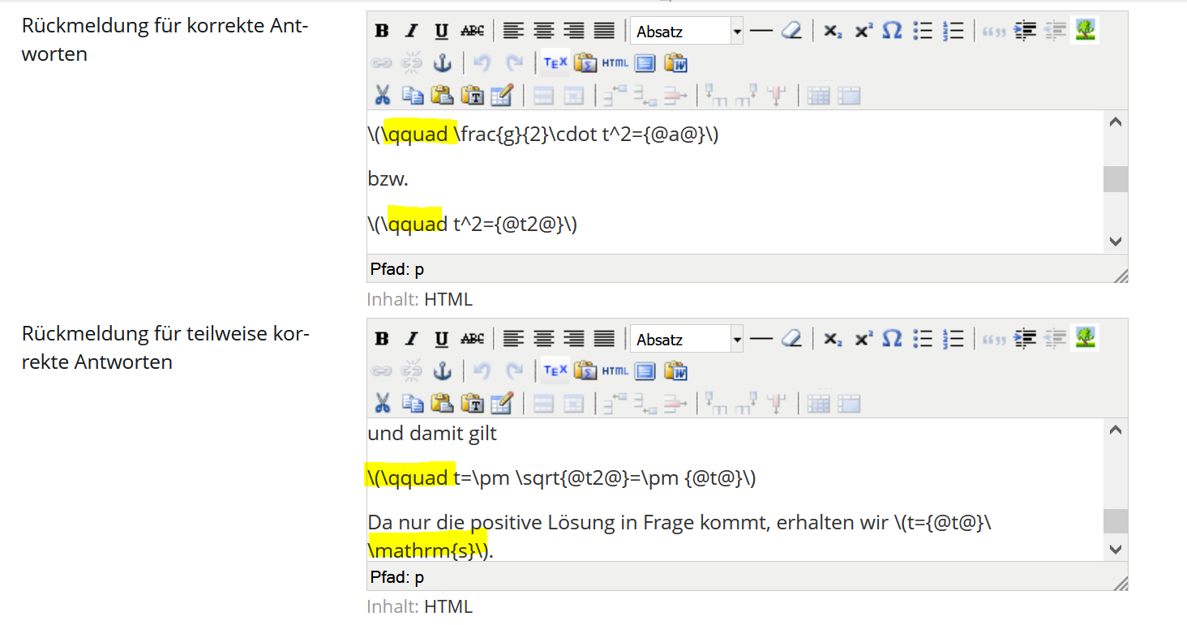This screenshot has height=625, width=1187.
Task: Click the scroll-down arrow in the top editor
Action: point(1116,242)
